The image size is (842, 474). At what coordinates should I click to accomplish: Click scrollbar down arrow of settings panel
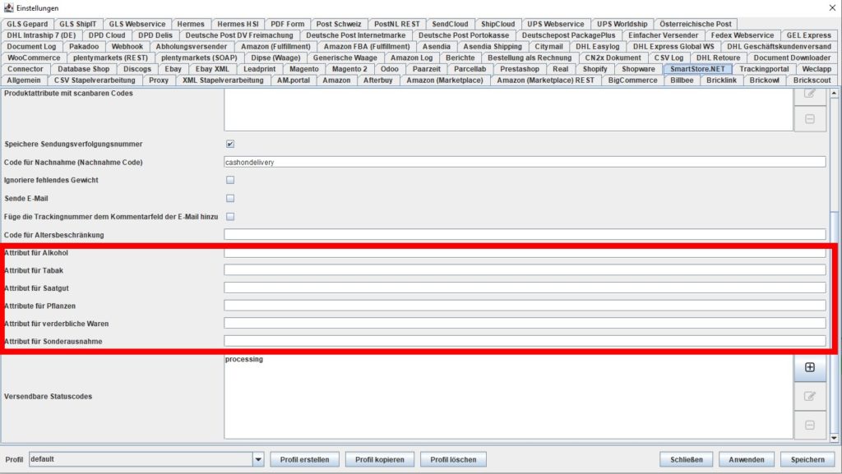pyautogui.click(x=834, y=438)
